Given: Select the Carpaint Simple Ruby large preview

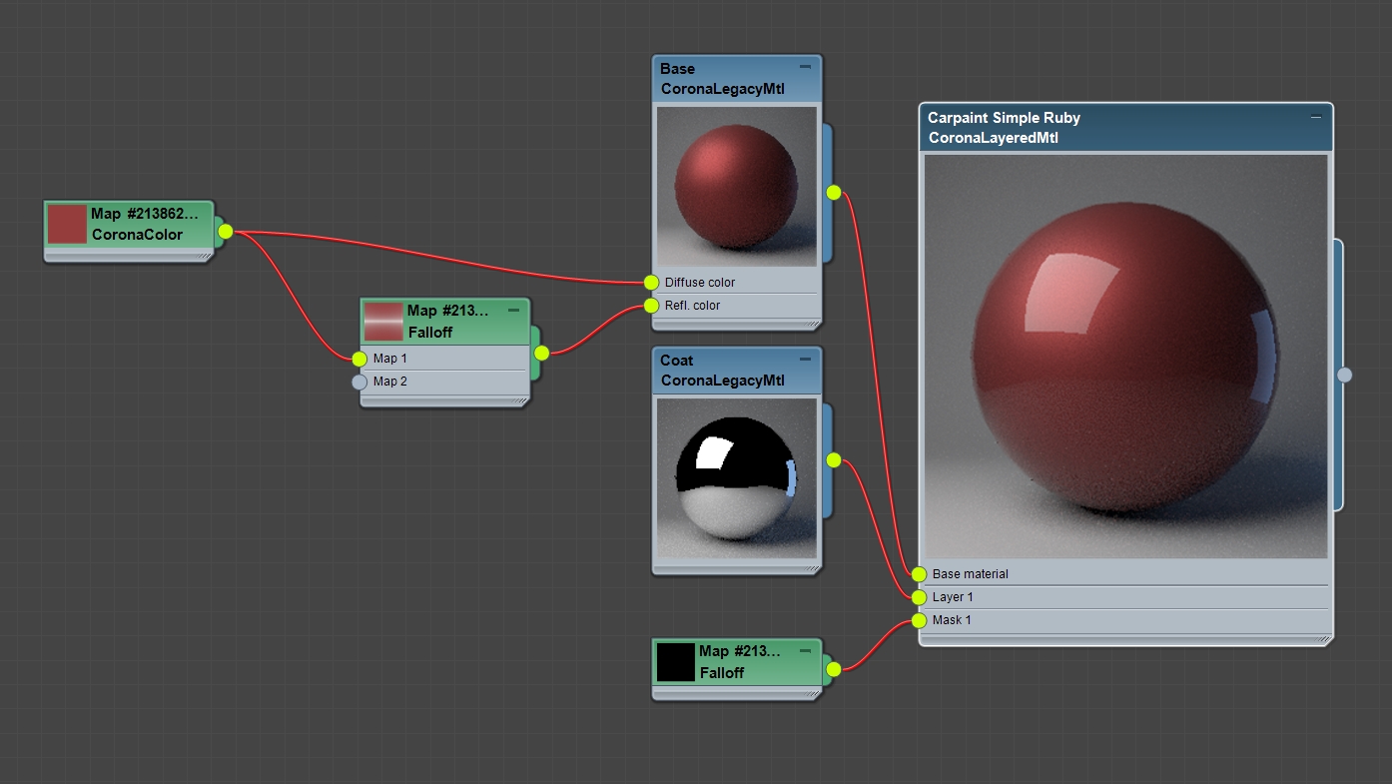Looking at the screenshot, I should [1126, 356].
